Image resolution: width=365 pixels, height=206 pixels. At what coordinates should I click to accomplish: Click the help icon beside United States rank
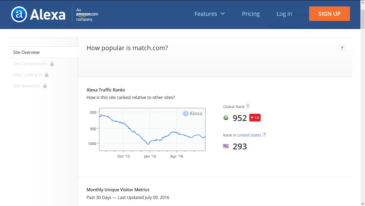click(265, 134)
